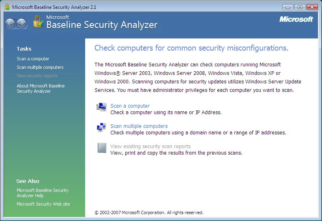This screenshot has width=322, height=221.
Task: Click the title bar application icon
Action: pos(7,7)
